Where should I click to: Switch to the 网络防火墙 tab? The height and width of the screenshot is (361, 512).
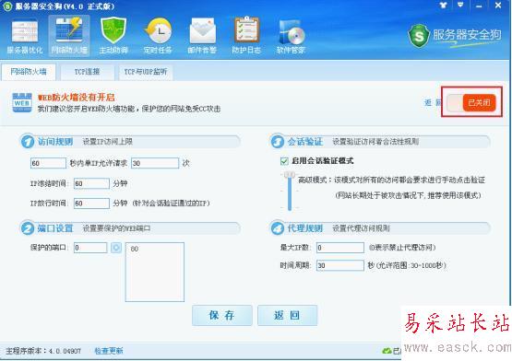(x=29, y=72)
